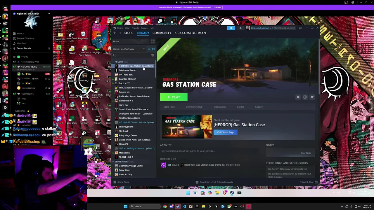This screenshot has height=210, width=374.
Task: Open the Guides link
Action: pos(240,107)
